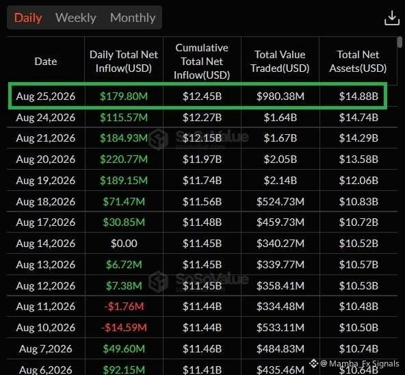Select the $334.48M traded value
Screen dimensions: 405x375
[280, 307]
